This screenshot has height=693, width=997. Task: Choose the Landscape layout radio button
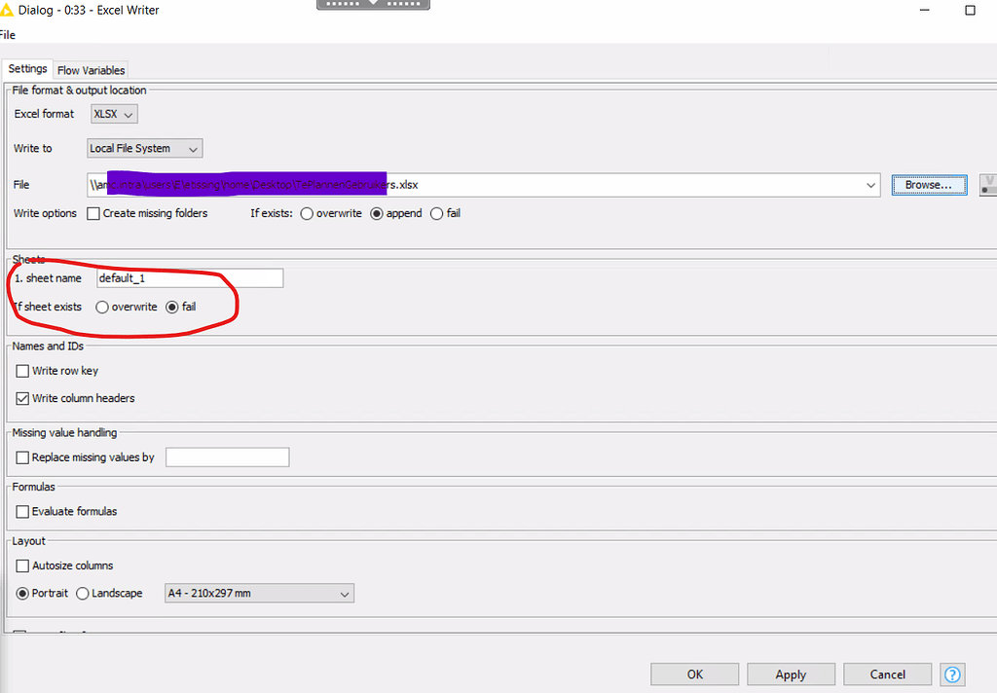pos(82,593)
